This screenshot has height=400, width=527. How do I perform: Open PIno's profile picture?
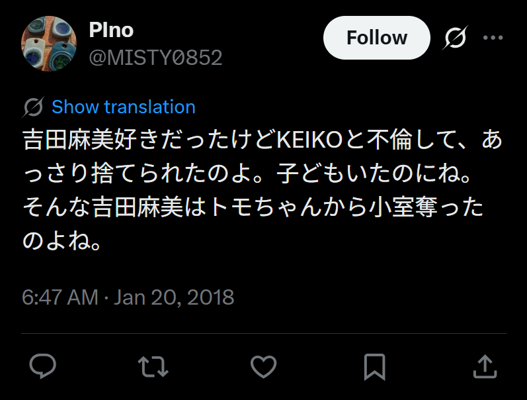(50, 44)
